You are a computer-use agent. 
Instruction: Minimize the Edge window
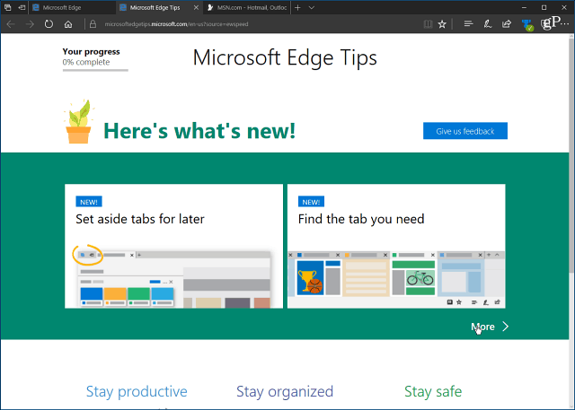pyautogui.click(x=524, y=7)
